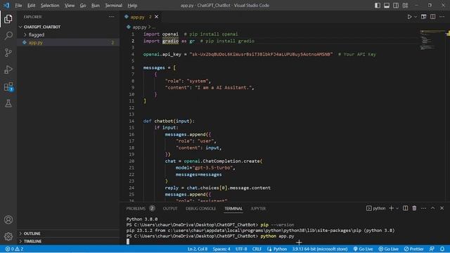Open notifications bell icon
Screen dimensions: 450x253
click(x=442, y=249)
